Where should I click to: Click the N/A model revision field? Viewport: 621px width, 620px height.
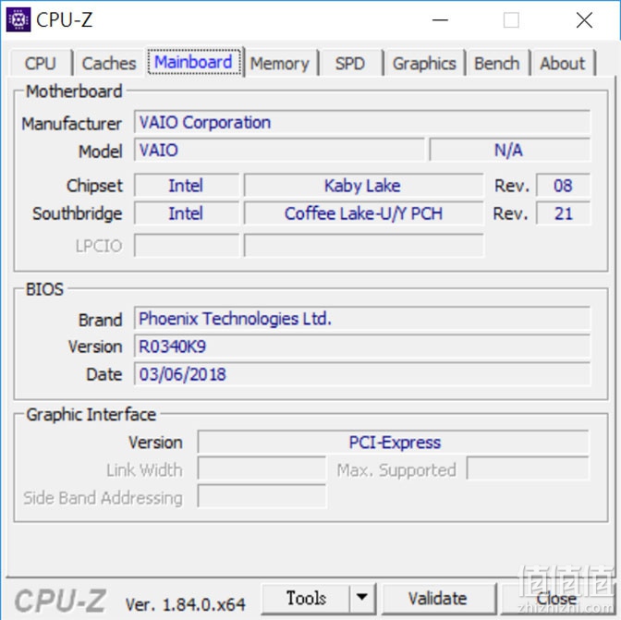coord(510,150)
